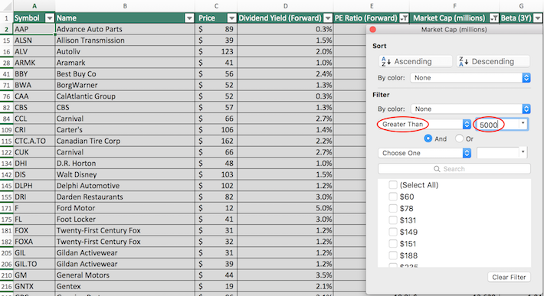Click the D.R. Horton cell
Viewport: 544px width, 296px height.
[x=125, y=164]
